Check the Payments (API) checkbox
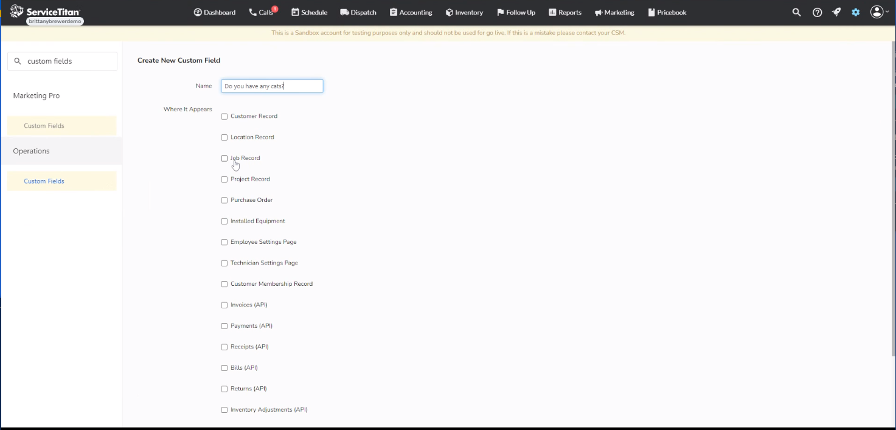The height and width of the screenshot is (430, 896). (x=224, y=326)
